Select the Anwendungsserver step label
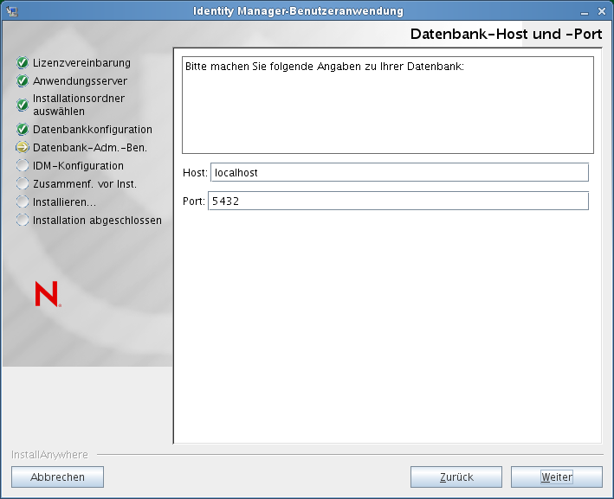Viewport: 614px width, 499px height. pyautogui.click(x=81, y=81)
